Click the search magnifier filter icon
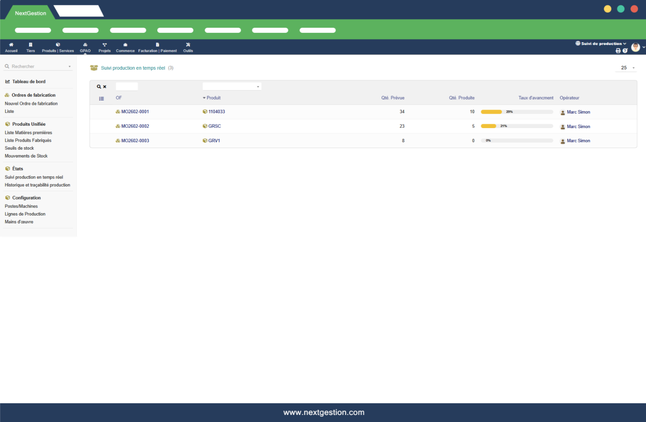Screen dimensions: 646x422 coord(99,87)
